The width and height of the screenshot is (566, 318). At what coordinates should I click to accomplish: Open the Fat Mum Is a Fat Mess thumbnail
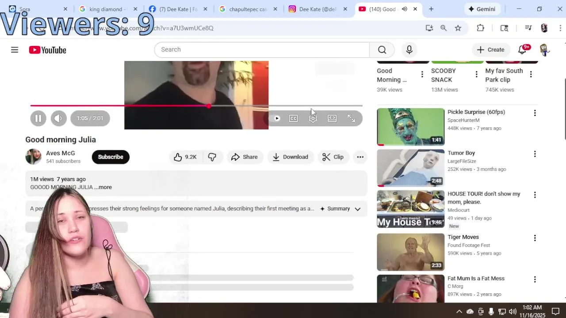410,289
